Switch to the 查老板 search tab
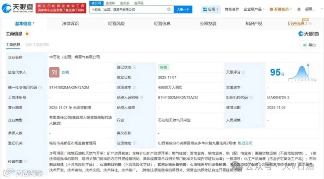Viewport: 324px width, 179px height. pyautogui.click(x=111, y=3)
